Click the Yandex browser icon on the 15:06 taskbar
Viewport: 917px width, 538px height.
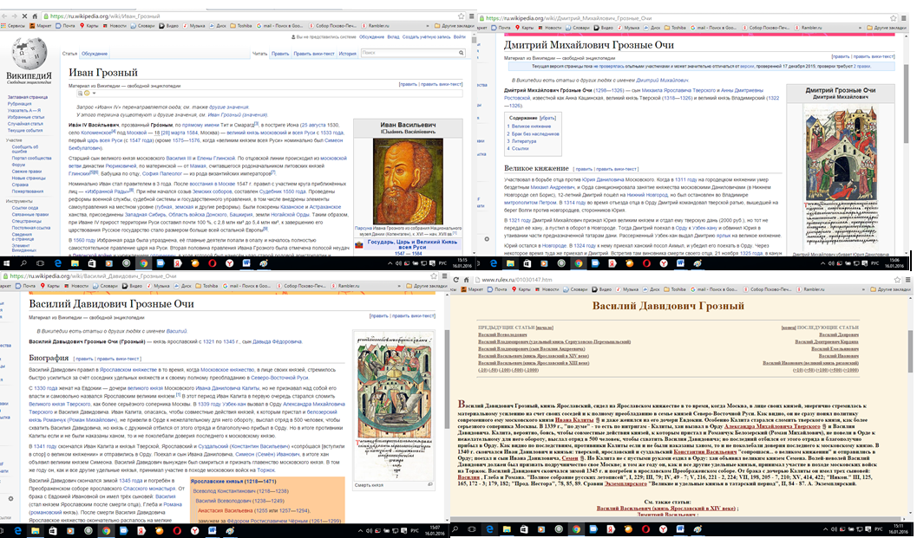pyautogui.click(x=663, y=264)
